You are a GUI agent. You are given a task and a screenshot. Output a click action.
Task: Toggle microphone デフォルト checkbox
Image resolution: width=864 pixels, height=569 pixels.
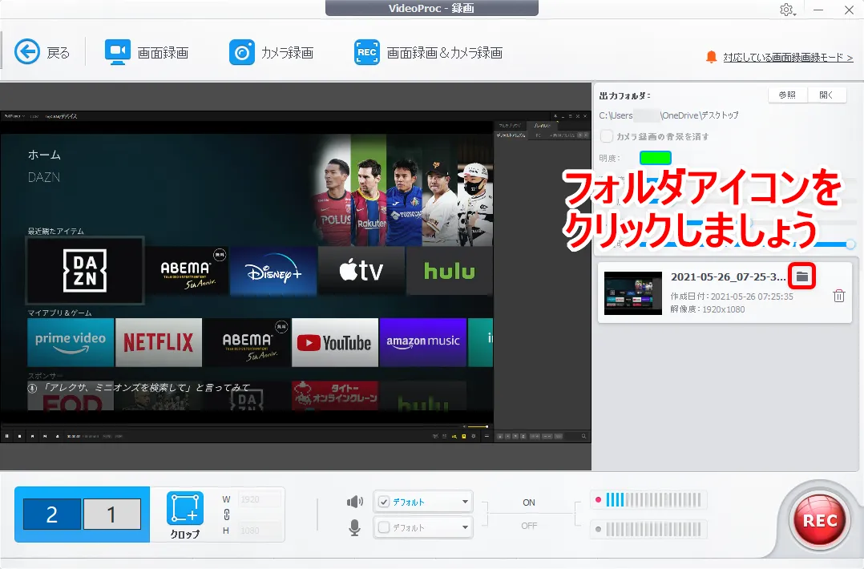[384, 527]
